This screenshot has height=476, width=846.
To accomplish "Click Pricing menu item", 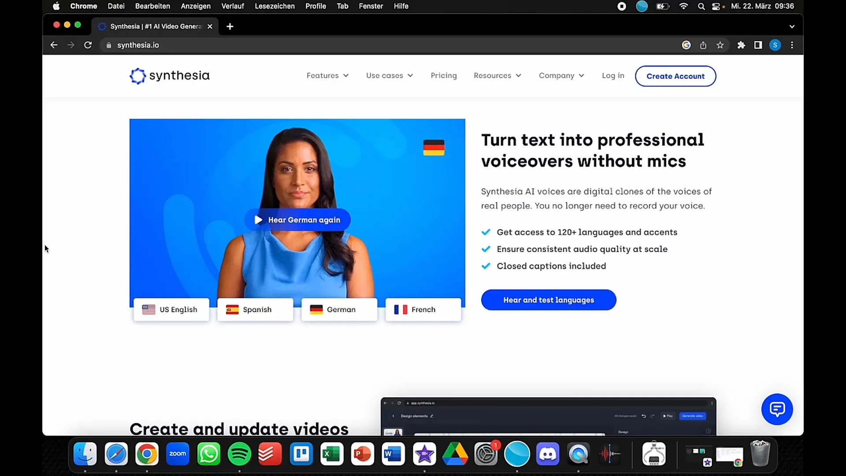I will point(444,75).
